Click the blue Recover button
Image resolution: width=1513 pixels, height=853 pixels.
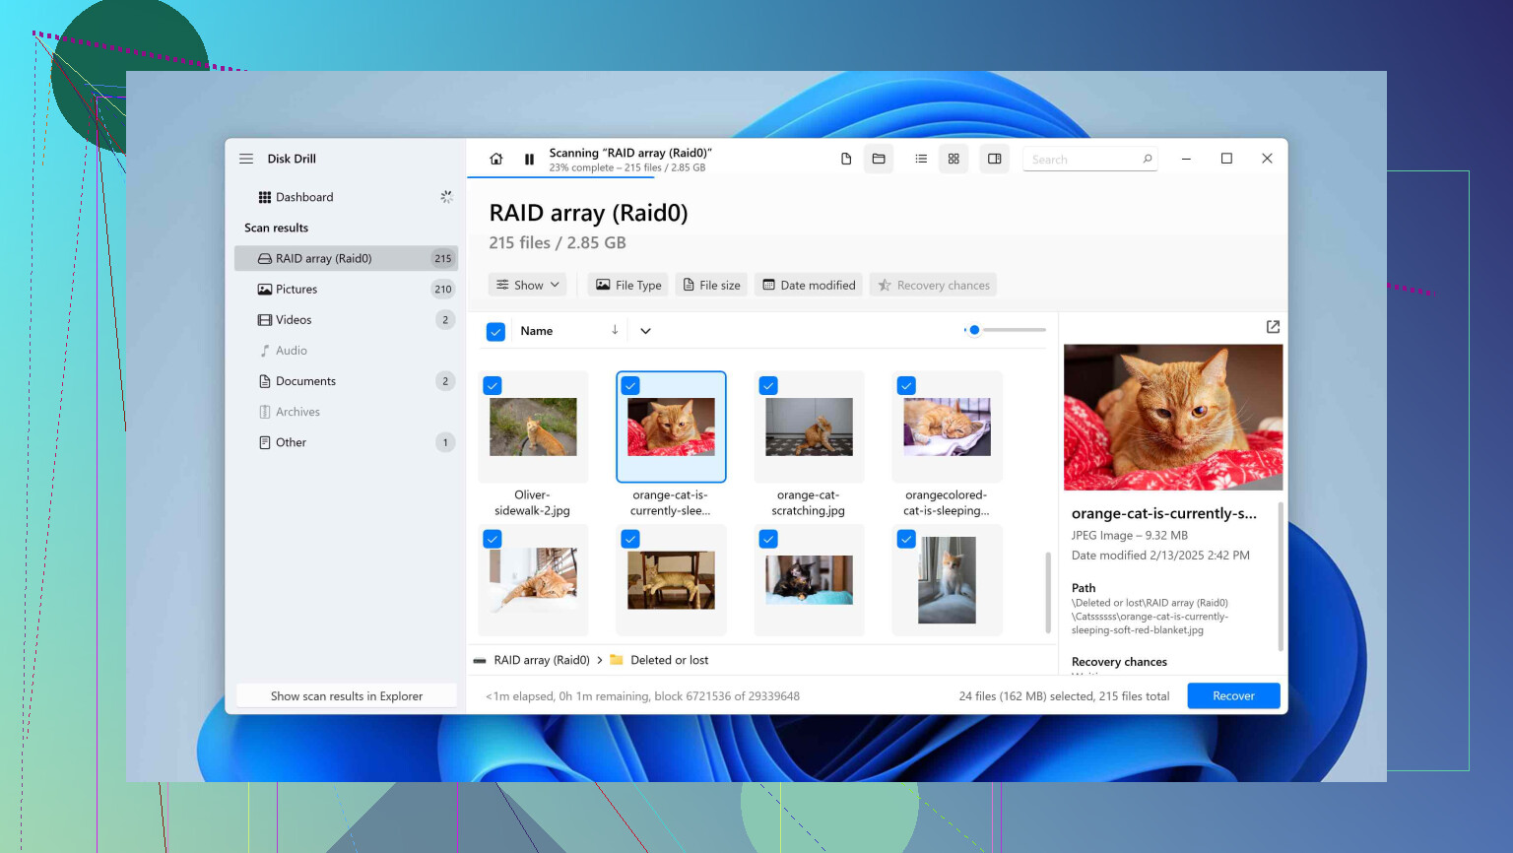(x=1233, y=696)
